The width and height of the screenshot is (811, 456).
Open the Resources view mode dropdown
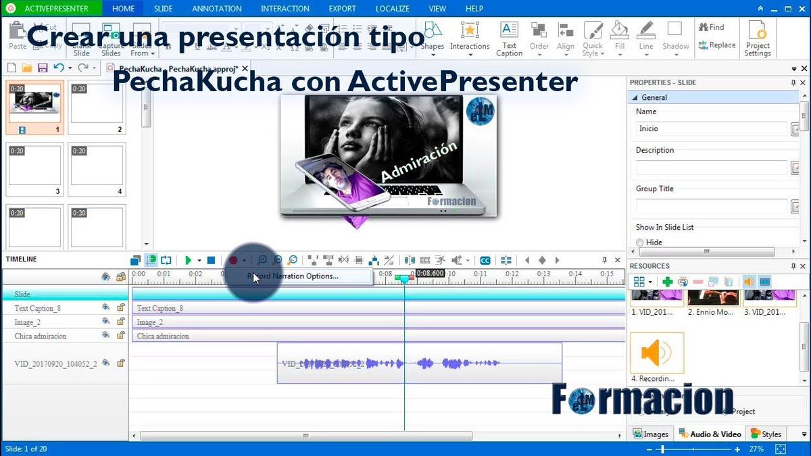pos(650,282)
